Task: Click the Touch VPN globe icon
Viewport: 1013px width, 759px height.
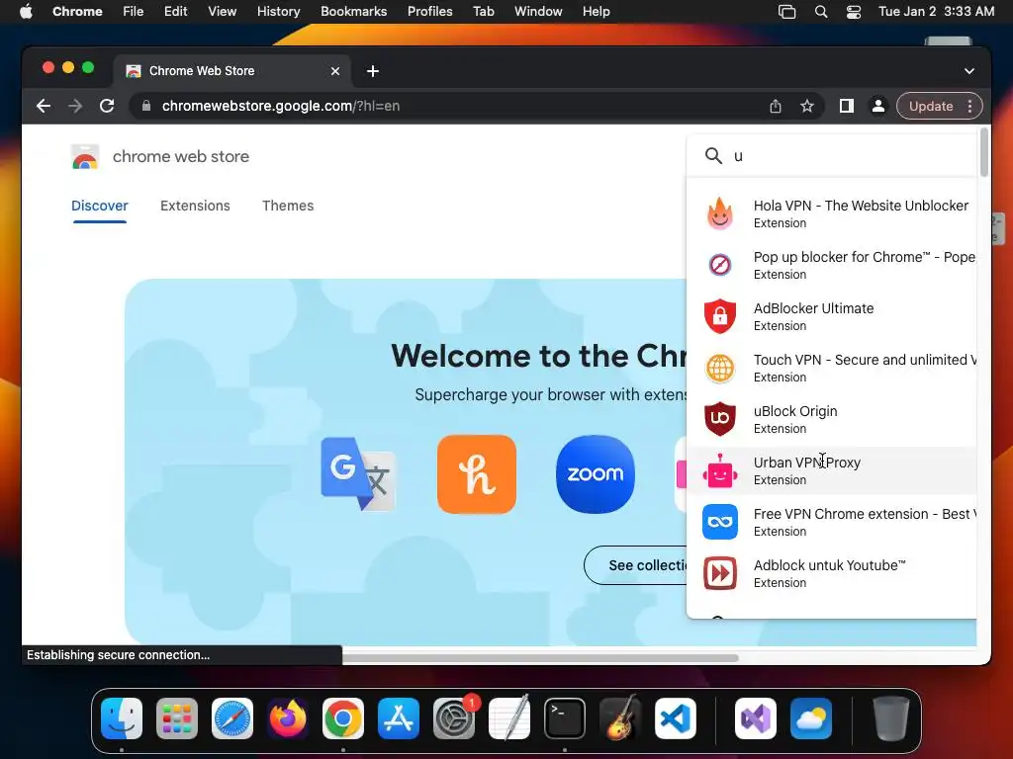Action: pyautogui.click(x=720, y=368)
